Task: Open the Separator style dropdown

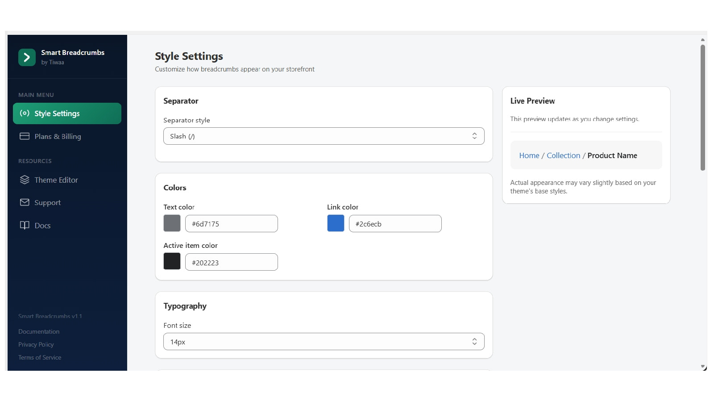Action: click(324, 136)
